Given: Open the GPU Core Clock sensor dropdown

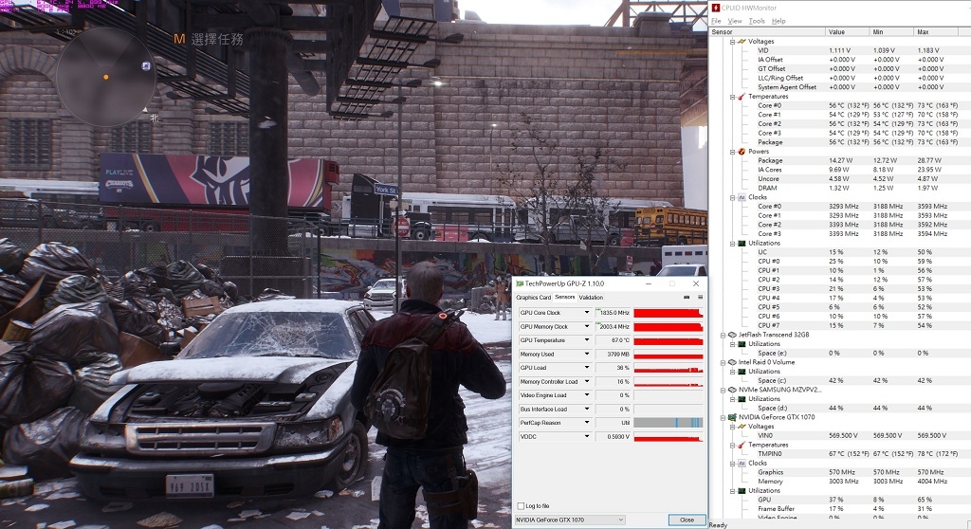Looking at the screenshot, I should tap(587, 313).
